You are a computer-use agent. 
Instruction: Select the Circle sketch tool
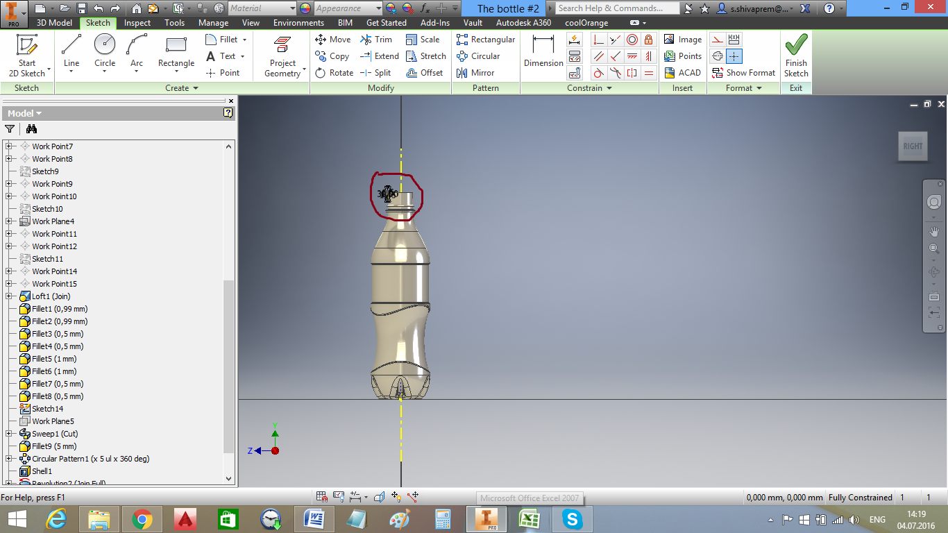tap(105, 54)
